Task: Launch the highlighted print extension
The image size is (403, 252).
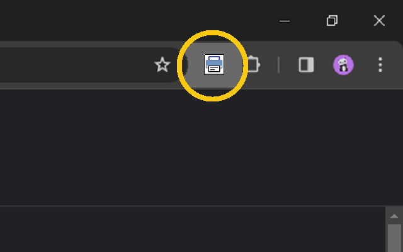Action: tap(214, 64)
